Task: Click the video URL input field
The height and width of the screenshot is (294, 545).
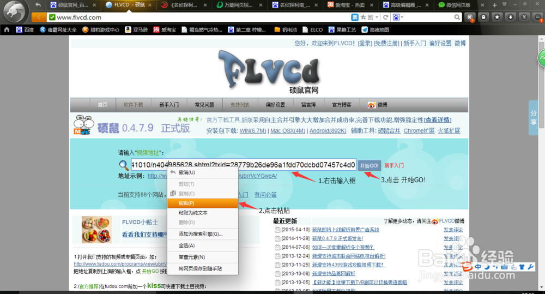Action: click(243, 165)
